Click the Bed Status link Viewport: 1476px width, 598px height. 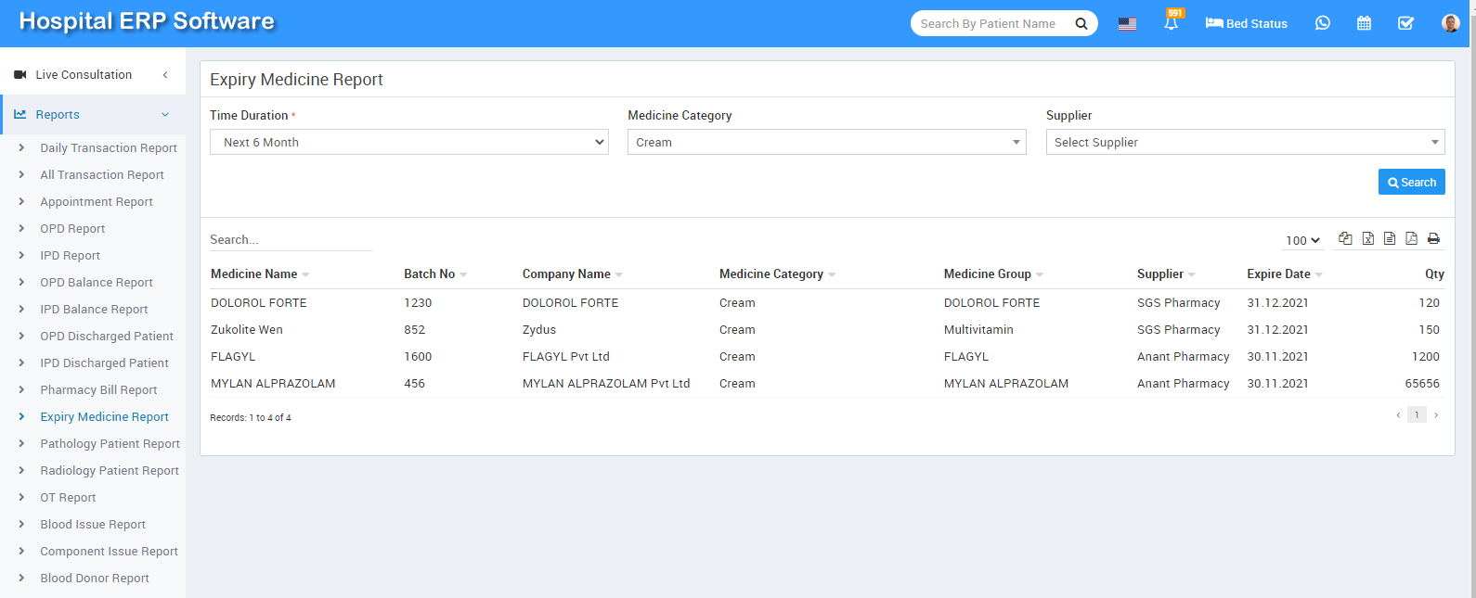coord(1246,23)
